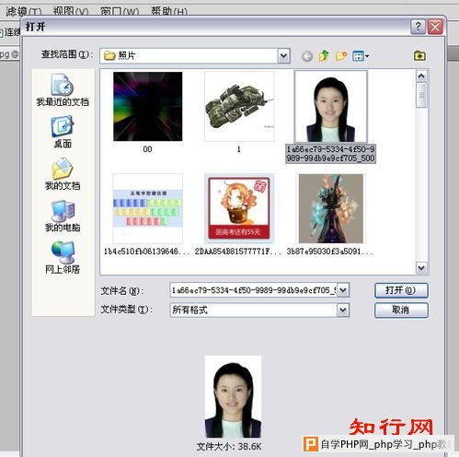
Task: Expand the 文件类型 dropdown arrow
Action: (x=343, y=310)
